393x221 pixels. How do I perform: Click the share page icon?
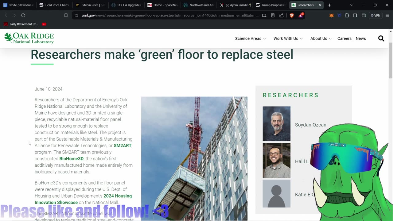(x=281, y=15)
